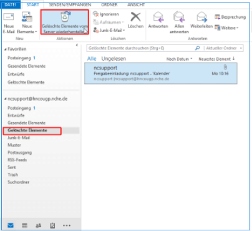The width and height of the screenshot is (252, 231).
Task: Switch to the START ribbon tab
Action: click(32, 4)
